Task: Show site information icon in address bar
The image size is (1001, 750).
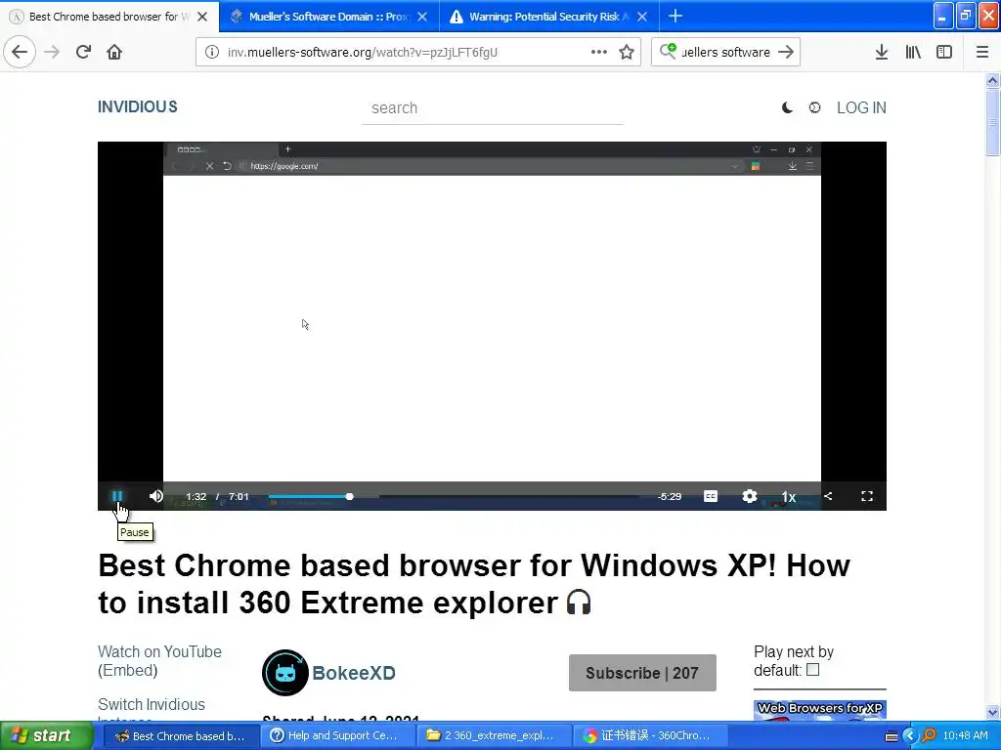Action: coord(212,53)
